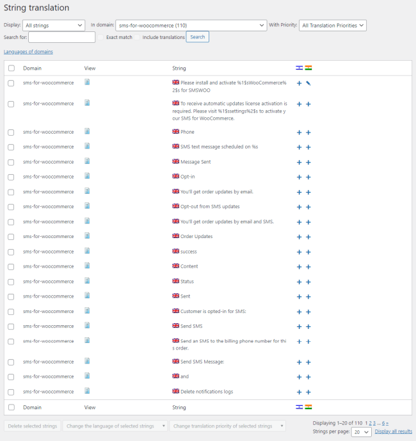The height and width of the screenshot is (441, 416).
Task: Open 'Languages of domains' link
Action: click(28, 52)
